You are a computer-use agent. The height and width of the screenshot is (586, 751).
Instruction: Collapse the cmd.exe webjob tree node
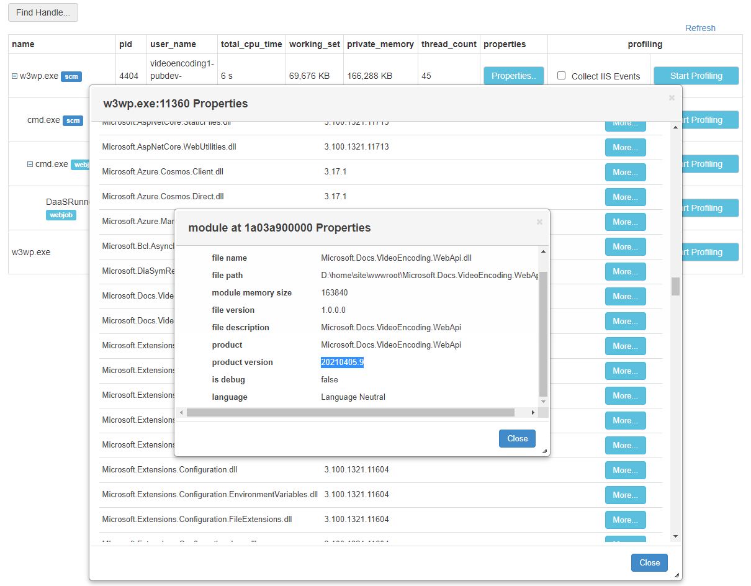pyautogui.click(x=30, y=165)
